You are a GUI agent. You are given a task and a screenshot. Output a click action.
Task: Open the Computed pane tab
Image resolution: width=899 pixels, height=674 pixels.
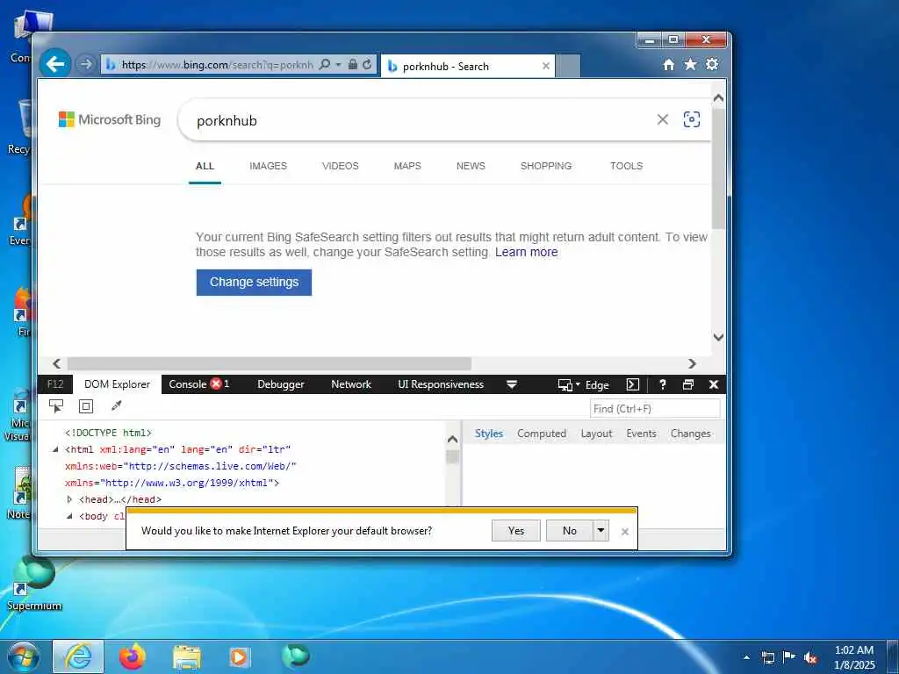(x=541, y=434)
